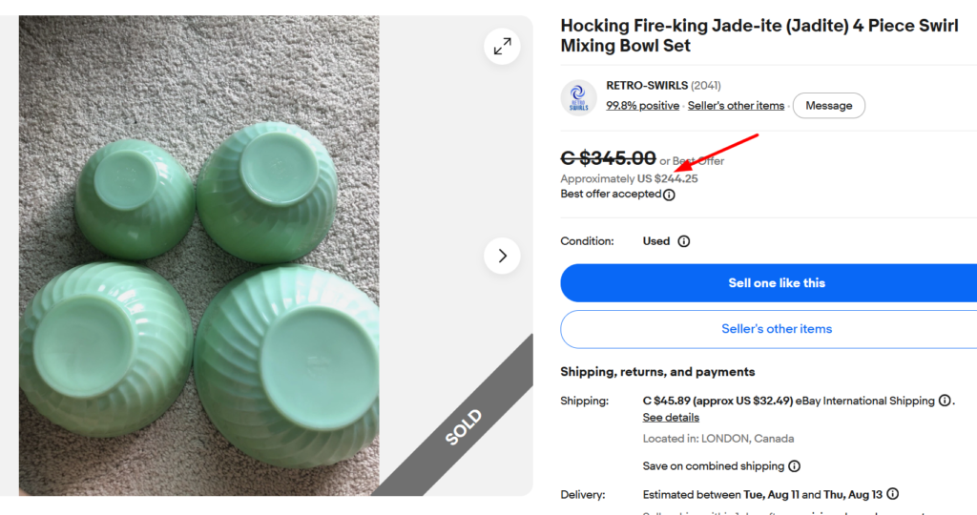The height and width of the screenshot is (515, 977).
Task: Open the RETRO-SWIRLS seller logo
Action: [578, 98]
